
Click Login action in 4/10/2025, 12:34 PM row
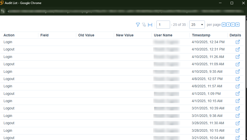(8, 42)
